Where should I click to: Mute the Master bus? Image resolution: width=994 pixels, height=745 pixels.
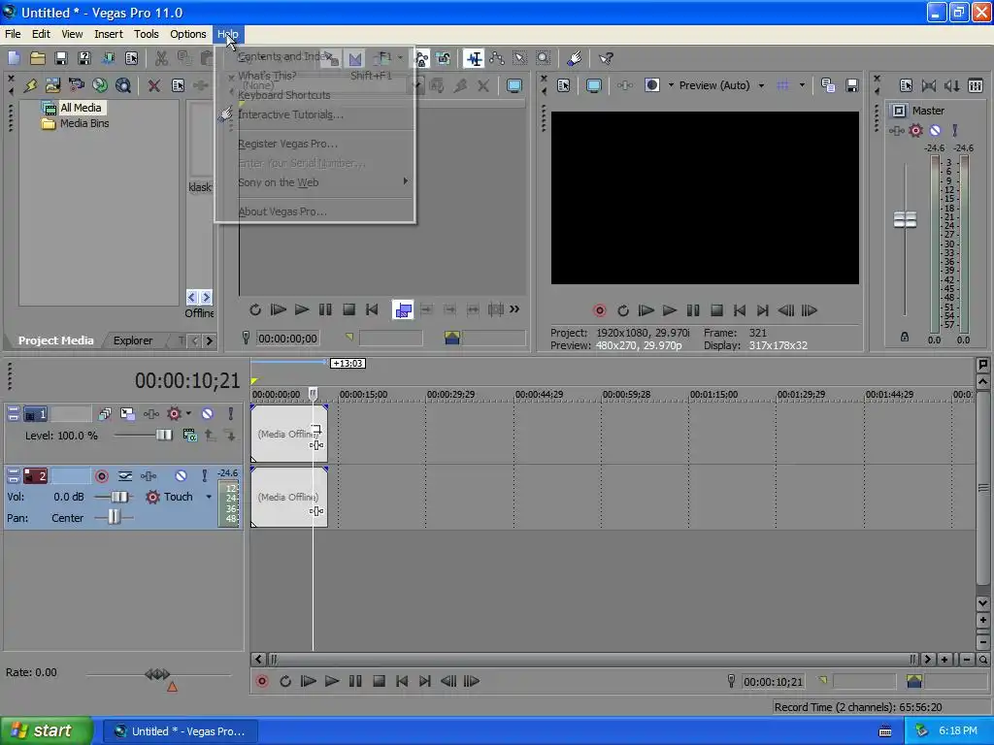935,131
